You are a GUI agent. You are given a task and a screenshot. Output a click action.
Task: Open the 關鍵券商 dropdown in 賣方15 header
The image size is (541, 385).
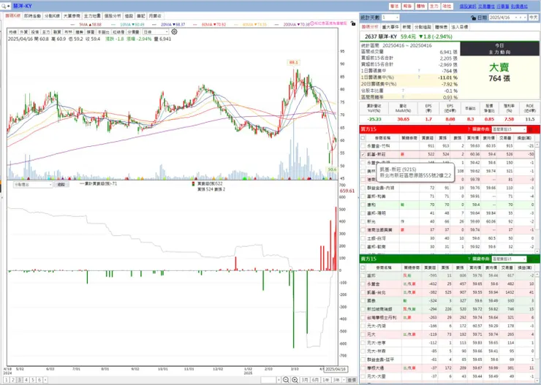click(x=509, y=259)
